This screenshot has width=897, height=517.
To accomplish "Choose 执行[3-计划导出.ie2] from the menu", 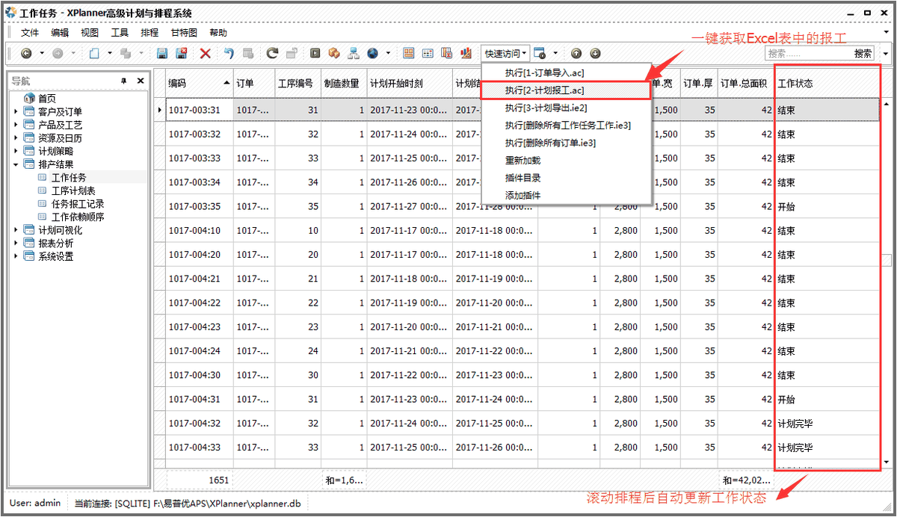I will 566,108.
